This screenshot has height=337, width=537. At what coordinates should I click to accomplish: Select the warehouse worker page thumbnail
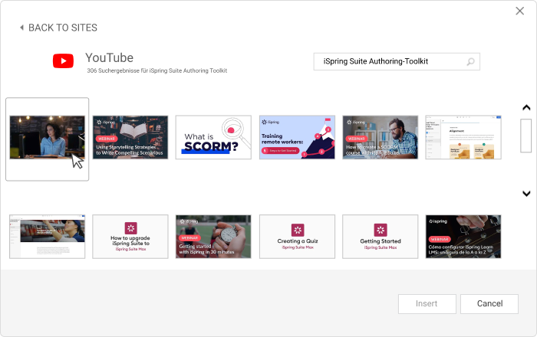point(48,237)
